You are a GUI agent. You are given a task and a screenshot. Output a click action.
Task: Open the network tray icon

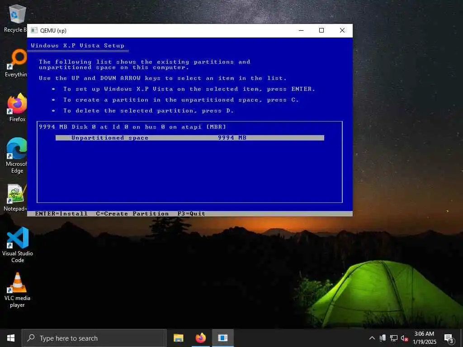[394, 338]
